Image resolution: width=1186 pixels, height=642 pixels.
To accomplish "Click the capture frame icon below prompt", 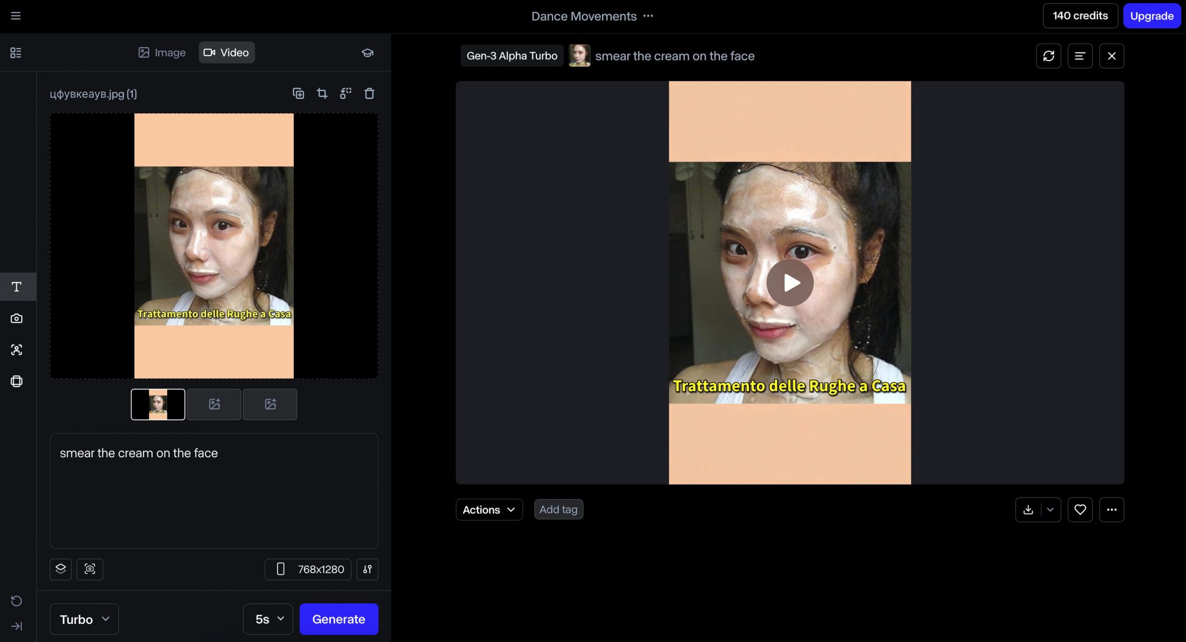I will click(90, 569).
